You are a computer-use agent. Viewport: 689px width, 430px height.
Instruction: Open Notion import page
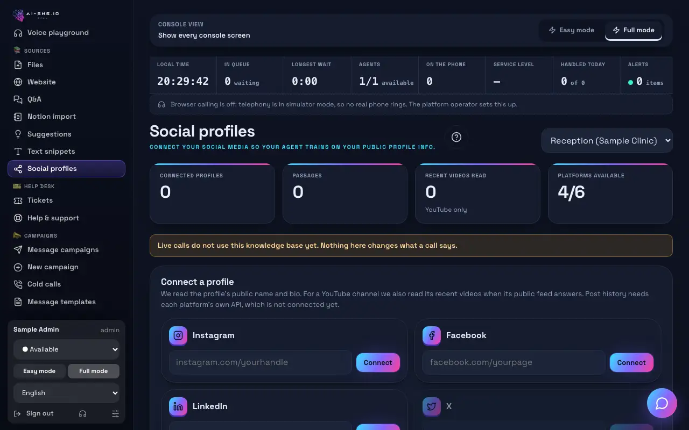click(66, 117)
